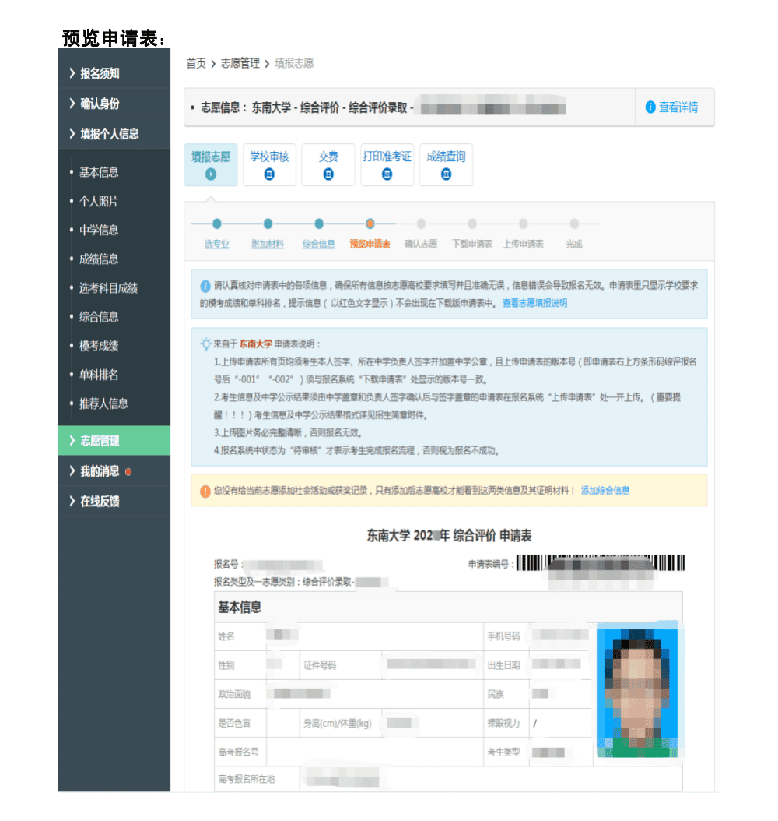
Task: Click the red notification dot beside 我的消息
Action: 128,471
